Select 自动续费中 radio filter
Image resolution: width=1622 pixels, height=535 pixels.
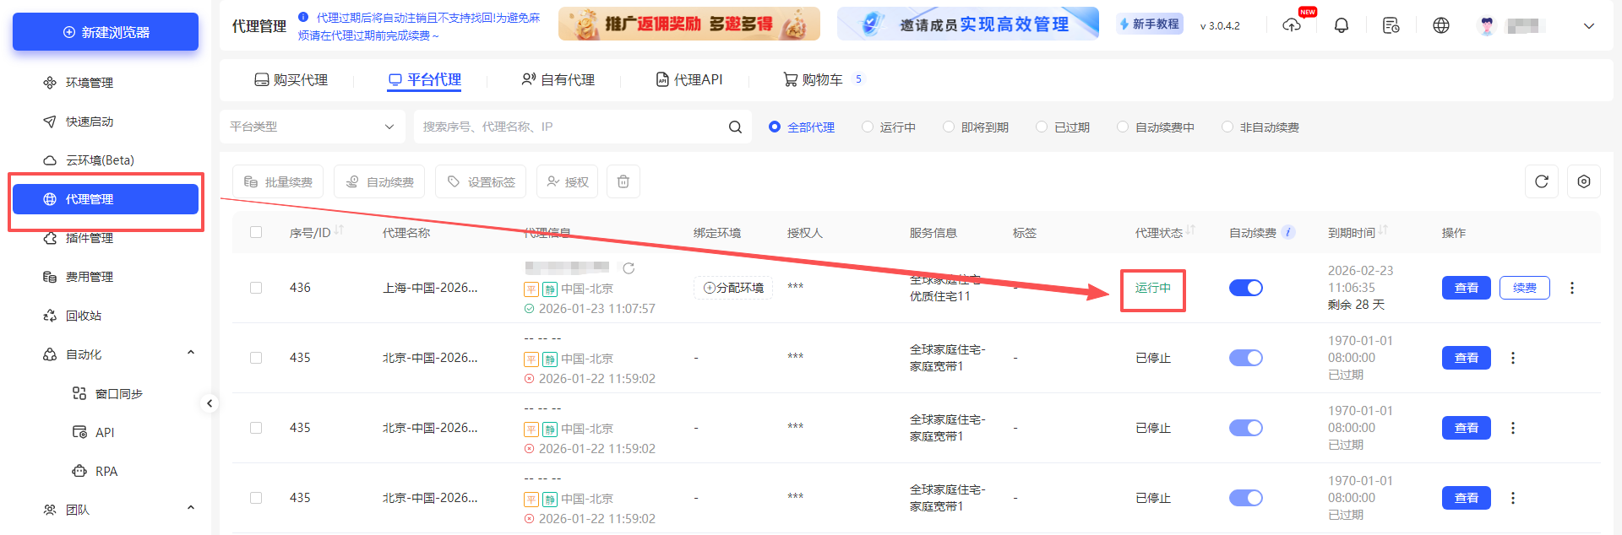(1156, 127)
